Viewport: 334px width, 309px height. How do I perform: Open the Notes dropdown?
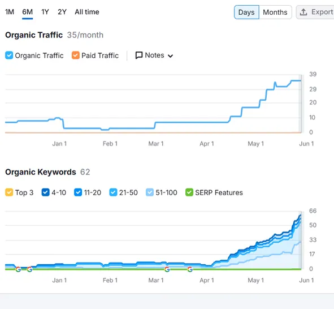154,55
